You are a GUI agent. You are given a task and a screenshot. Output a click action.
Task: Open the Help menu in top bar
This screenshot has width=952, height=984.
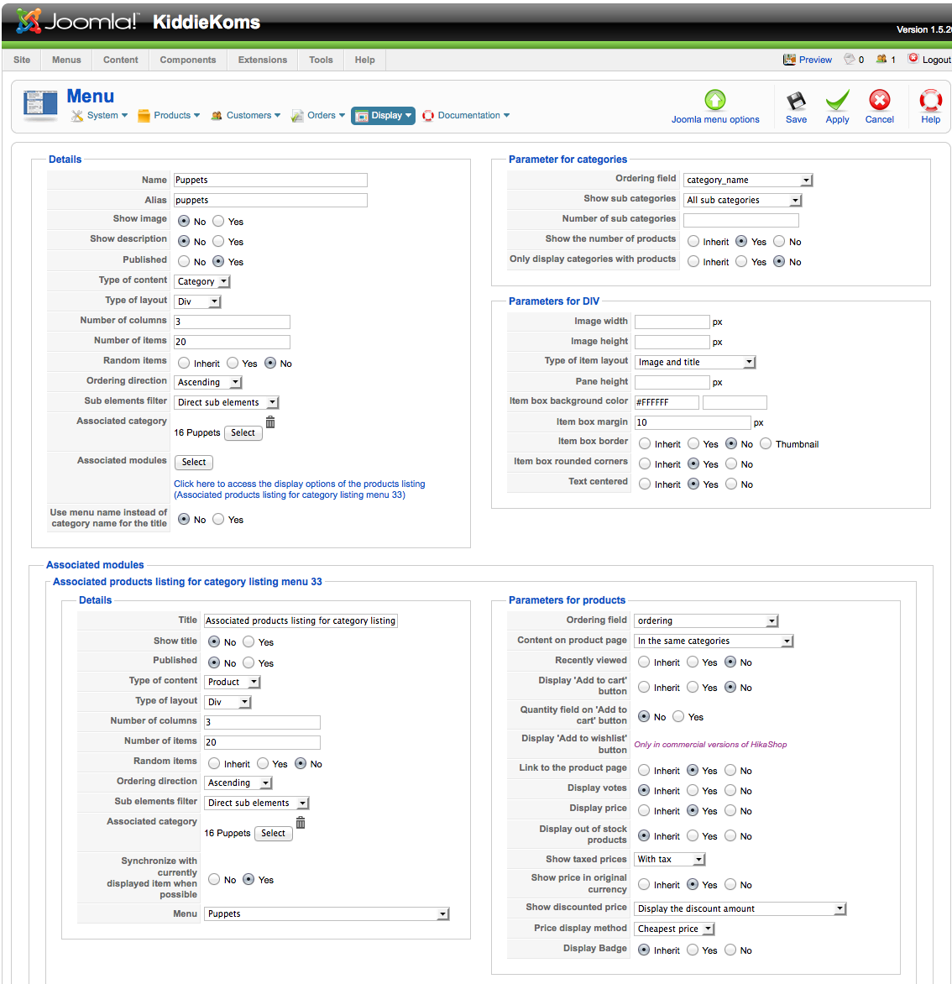[364, 60]
